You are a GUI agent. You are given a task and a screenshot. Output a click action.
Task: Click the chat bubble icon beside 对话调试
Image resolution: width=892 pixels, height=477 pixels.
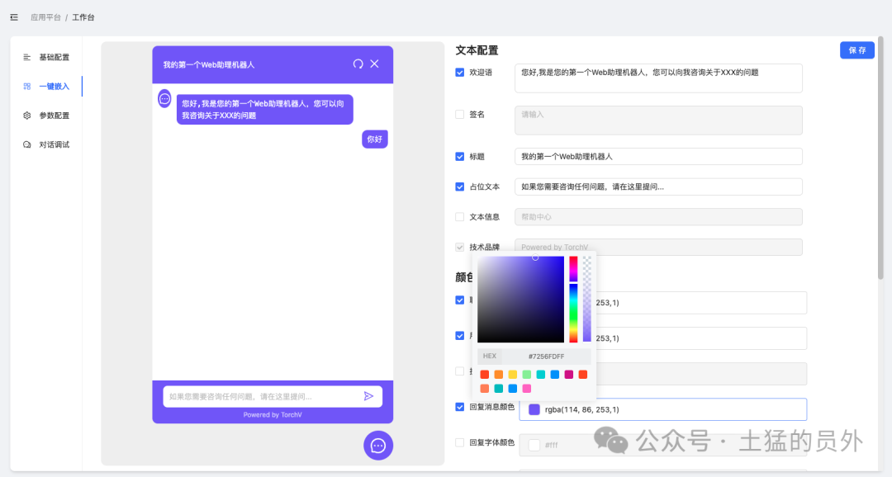pos(26,144)
